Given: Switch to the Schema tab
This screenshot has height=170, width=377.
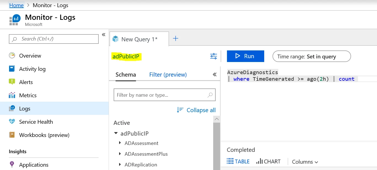Looking at the screenshot, I should pos(125,75).
